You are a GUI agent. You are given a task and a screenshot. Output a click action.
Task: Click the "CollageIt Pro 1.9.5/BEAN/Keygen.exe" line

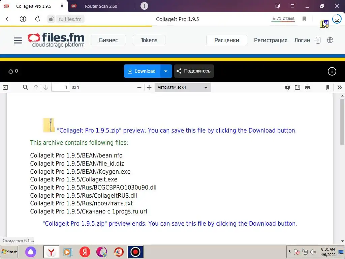pos(80,172)
